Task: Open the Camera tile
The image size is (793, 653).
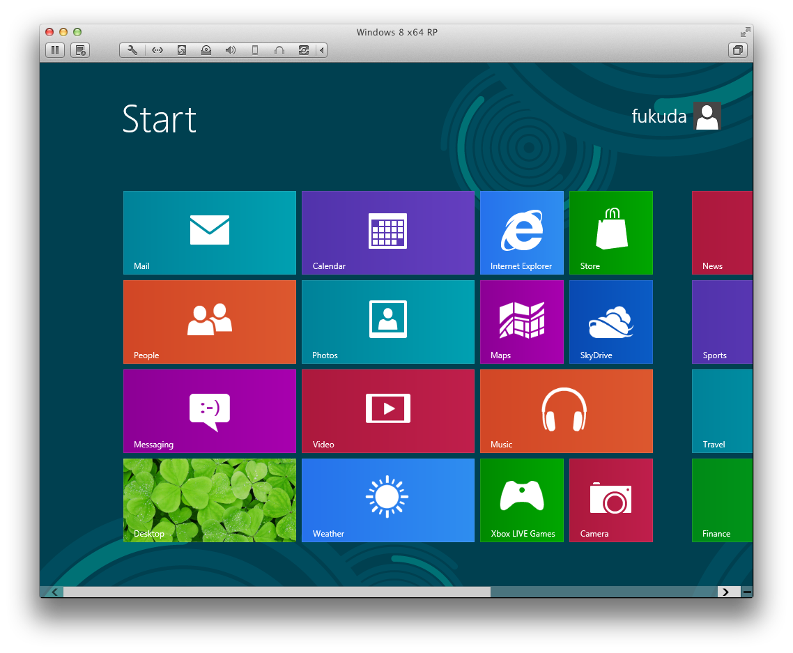Action: click(611, 500)
